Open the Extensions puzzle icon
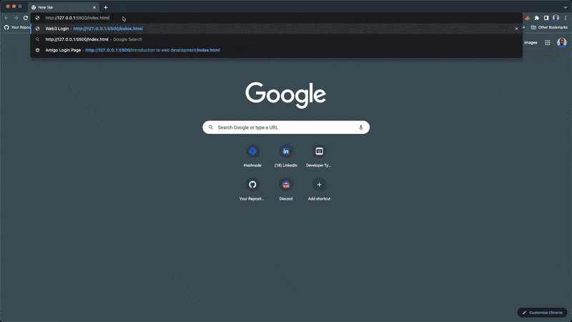 point(537,18)
